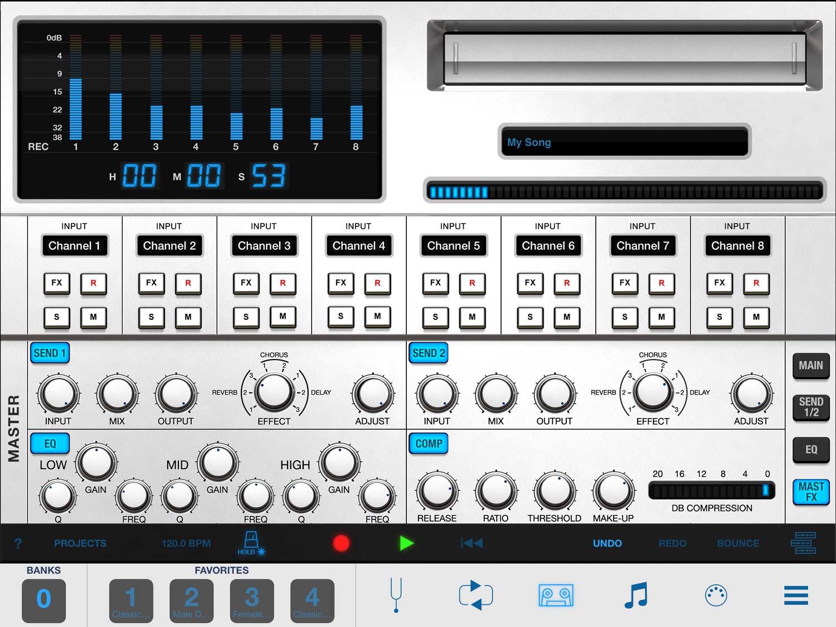Screen dimensions: 836x627
Task: Switch to the SEND 1/2 view
Action: click(x=811, y=407)
